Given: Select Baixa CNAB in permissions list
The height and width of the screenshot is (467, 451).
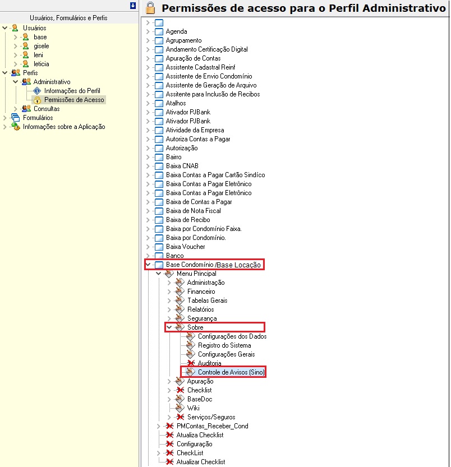Looking at the screenshot, I should (182, 166).
